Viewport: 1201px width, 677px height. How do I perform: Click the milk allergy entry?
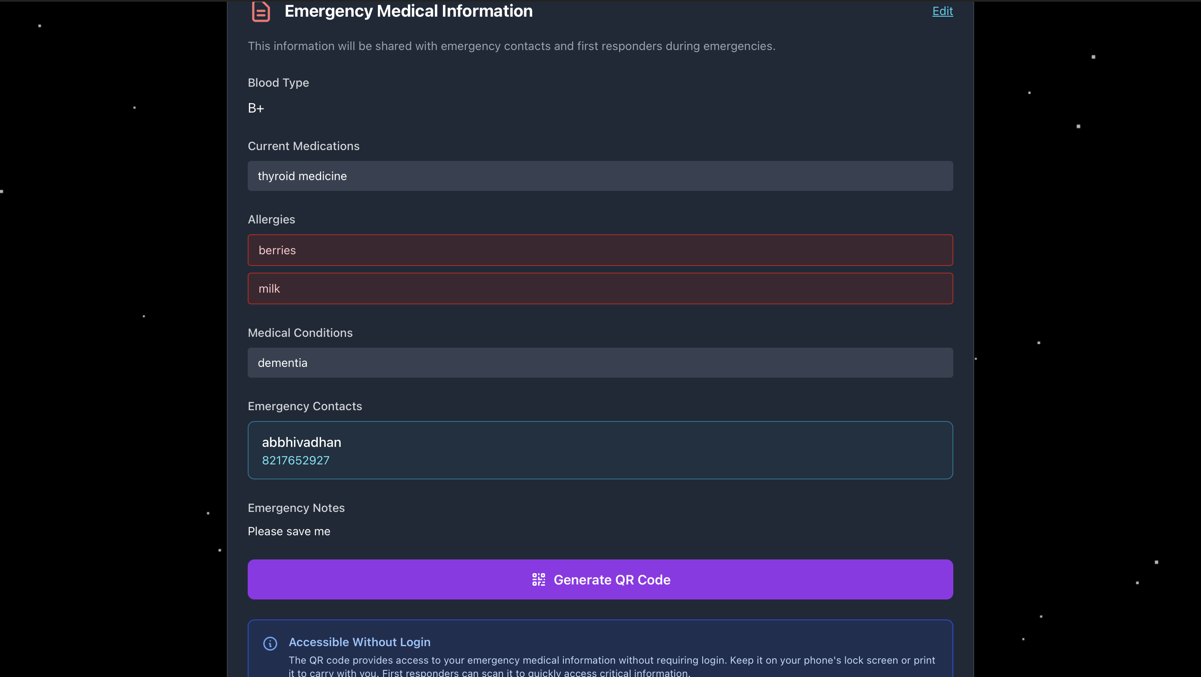click(600, 288)
